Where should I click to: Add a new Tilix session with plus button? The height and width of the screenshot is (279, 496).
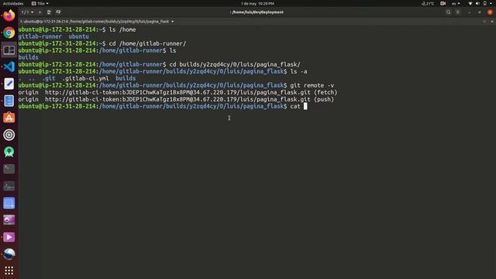[40, 12]
